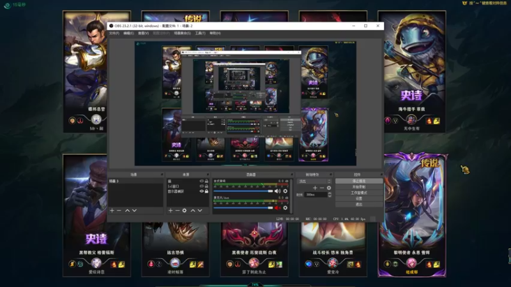
Task: Click player avatar on 黑帮教父 格雷福斯 card
Action: click(96, 263)
